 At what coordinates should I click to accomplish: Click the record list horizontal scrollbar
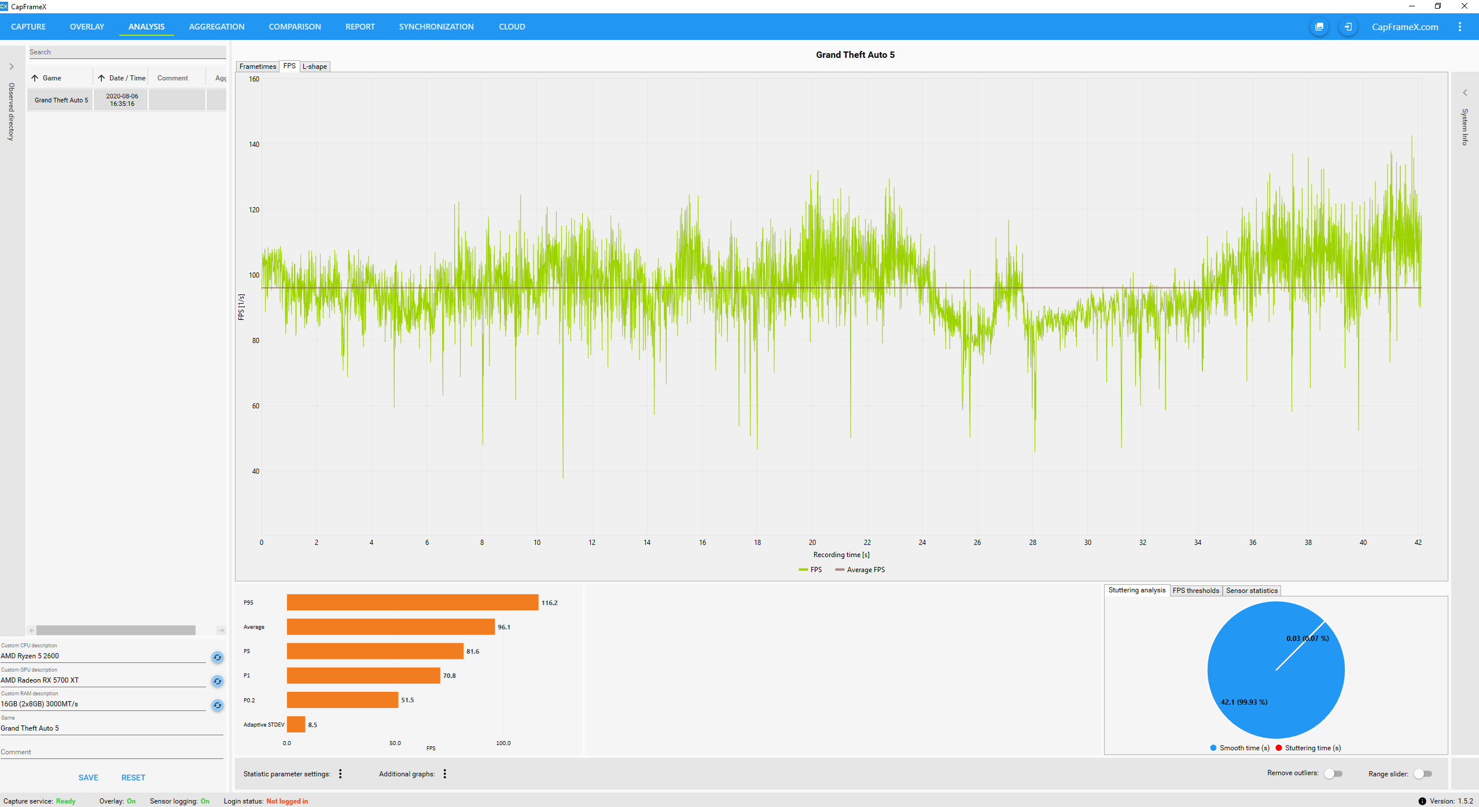[116, 630]
